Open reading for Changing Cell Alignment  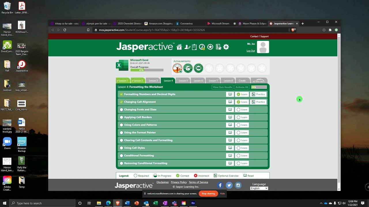230,102
